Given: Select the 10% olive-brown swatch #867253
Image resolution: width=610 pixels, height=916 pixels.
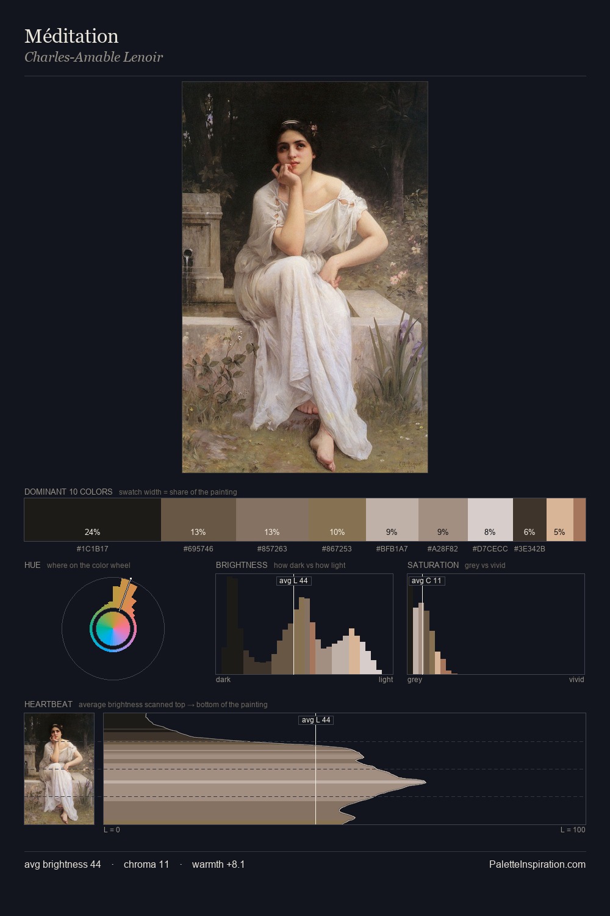Looking at the screenshot, I should [x=337, y=520].
